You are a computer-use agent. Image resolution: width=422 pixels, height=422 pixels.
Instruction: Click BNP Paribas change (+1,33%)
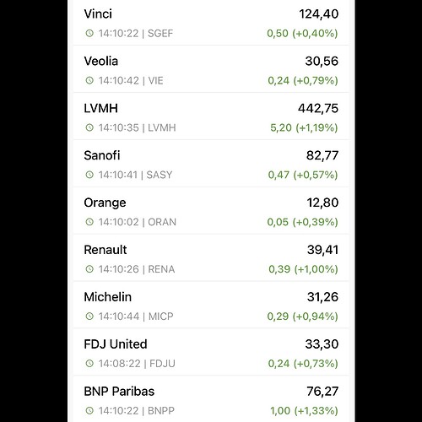point(316,411)
